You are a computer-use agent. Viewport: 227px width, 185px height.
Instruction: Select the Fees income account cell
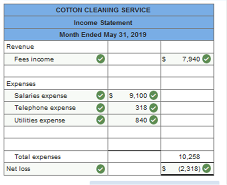pos(56,59)
